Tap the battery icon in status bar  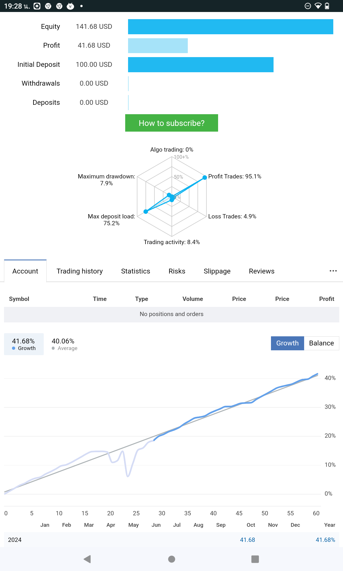point(327,6)
